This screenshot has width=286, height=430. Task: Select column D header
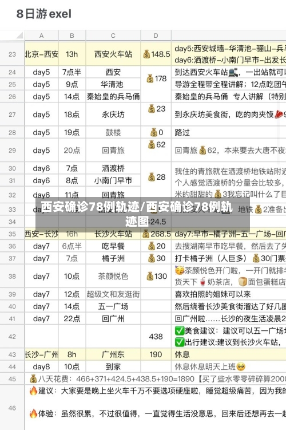[156, 35]
